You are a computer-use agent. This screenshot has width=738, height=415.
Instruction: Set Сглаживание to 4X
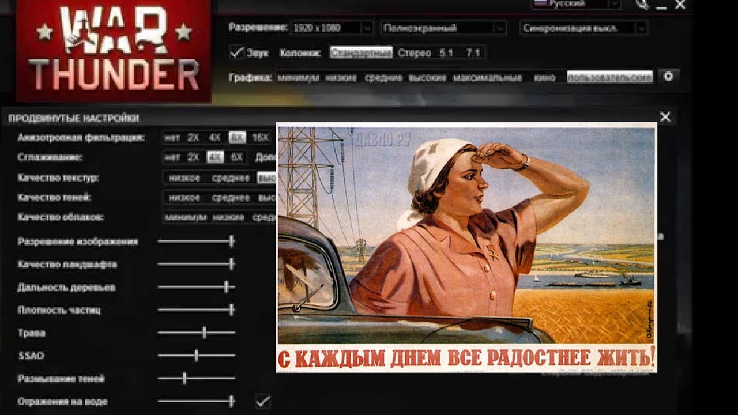tap(215, 157)
